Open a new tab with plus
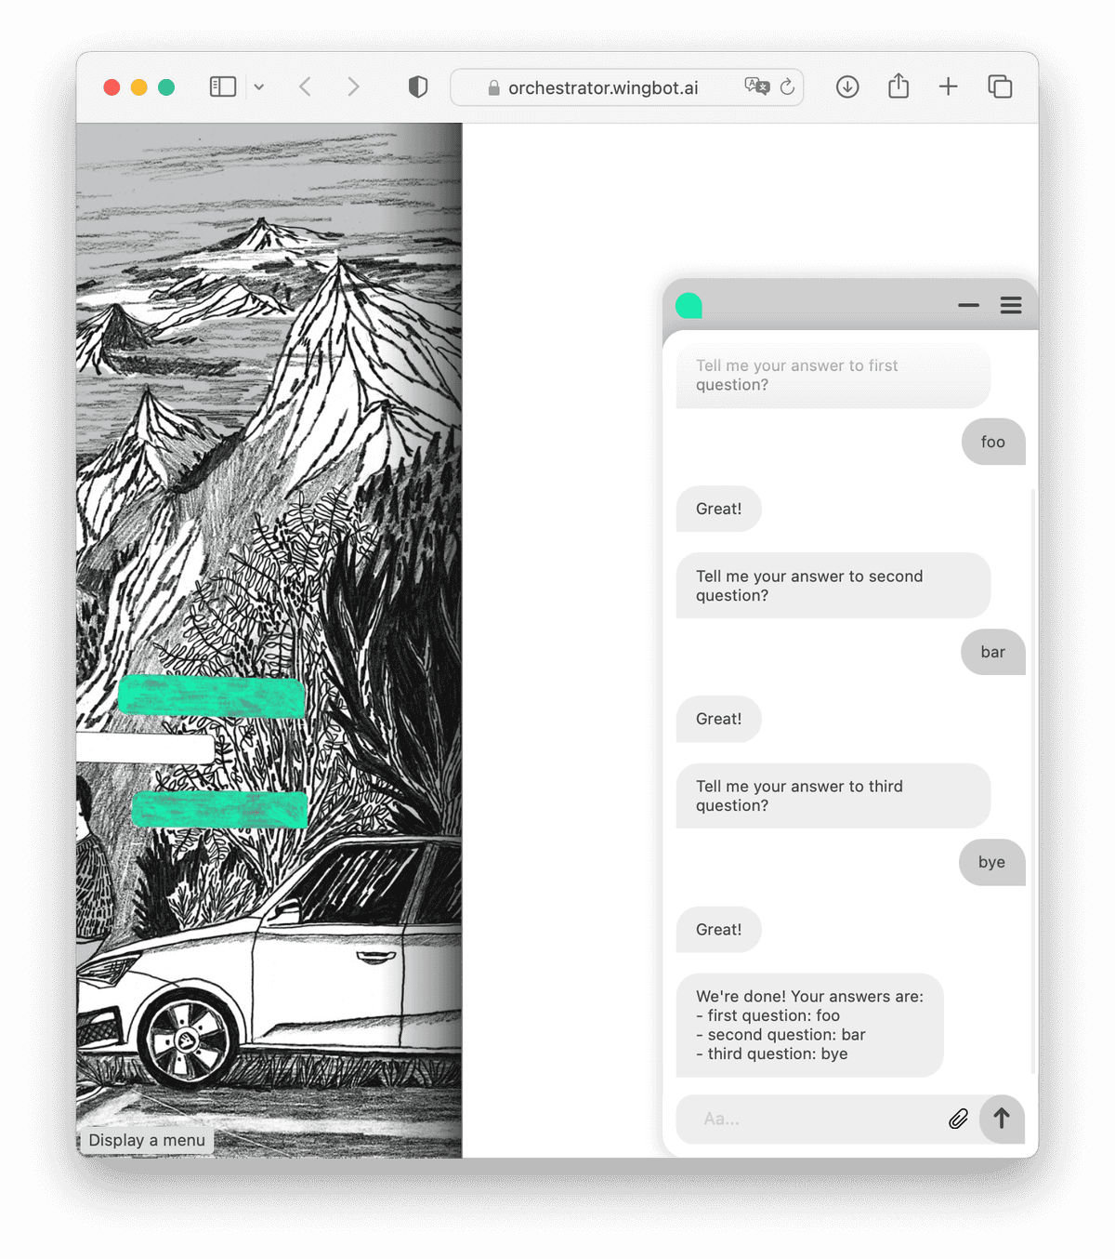The height and width of the screenshot is (1259, 1115). (x=948, y=86)
